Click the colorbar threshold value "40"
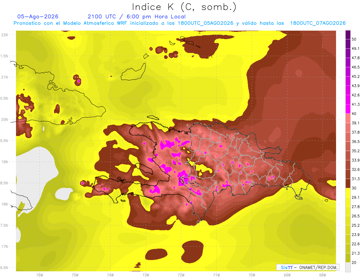The image size is (362, 279). pos(354,114)
